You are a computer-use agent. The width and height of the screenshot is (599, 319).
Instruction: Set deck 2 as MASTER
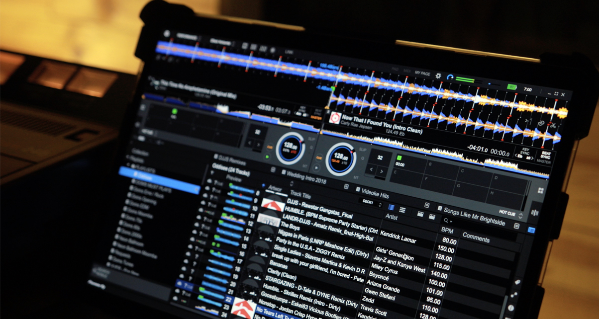coord(544,162)
